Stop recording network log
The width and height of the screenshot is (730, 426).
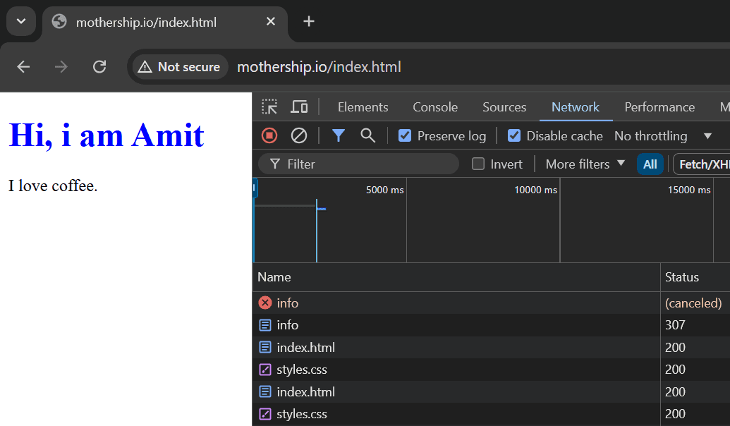(x=269, y=135)
